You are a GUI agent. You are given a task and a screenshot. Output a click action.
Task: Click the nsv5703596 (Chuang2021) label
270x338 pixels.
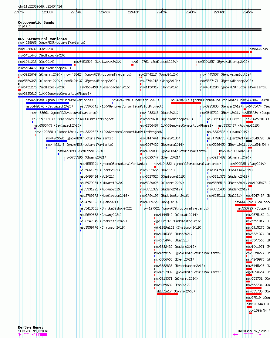coord(85,157)
